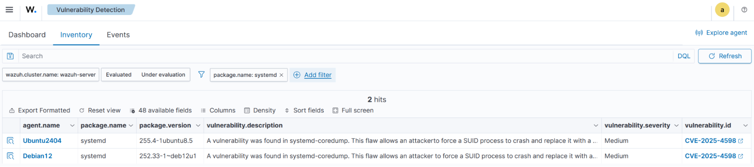This screenshot has width=754, height=167.
Task: Toggle DQL query language switch
Action: tap(683, 56)
